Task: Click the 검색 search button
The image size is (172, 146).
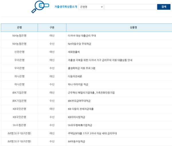Action: pos(164,7)
